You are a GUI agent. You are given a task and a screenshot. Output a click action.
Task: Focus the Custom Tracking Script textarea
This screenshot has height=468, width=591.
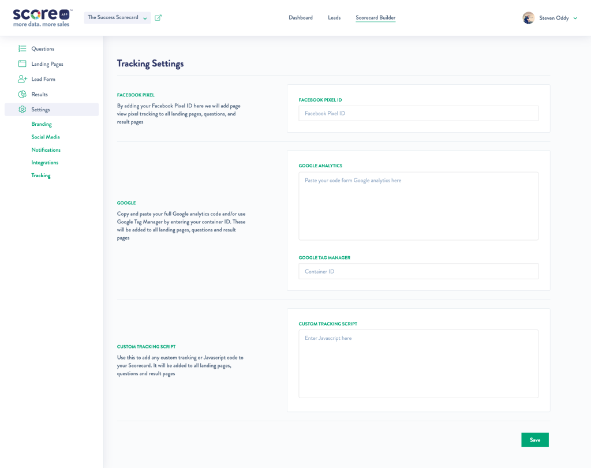tap(418, 364)
